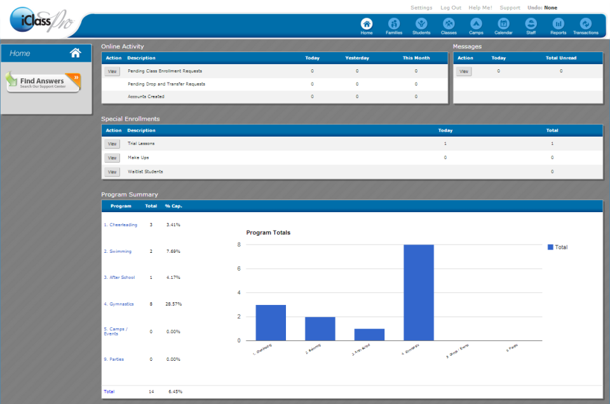The width and height of the screenshot is (610, 404).
Task: View the Trial Lessons enrollments
Action: pos(112,144)
